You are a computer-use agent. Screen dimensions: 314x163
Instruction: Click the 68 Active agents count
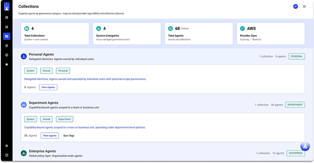pyautogui.click(x=182, y=29)
